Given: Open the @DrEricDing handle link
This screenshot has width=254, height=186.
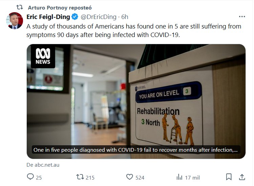Looking at the screenshot, I should click(x=98, y=17).
